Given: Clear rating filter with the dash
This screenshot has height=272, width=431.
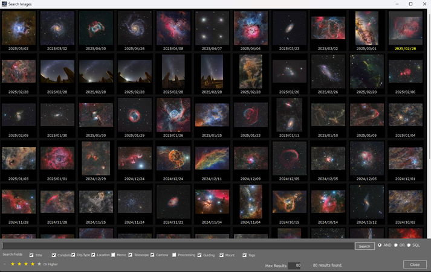Looking at the screenshot, I should click(5, 264).
